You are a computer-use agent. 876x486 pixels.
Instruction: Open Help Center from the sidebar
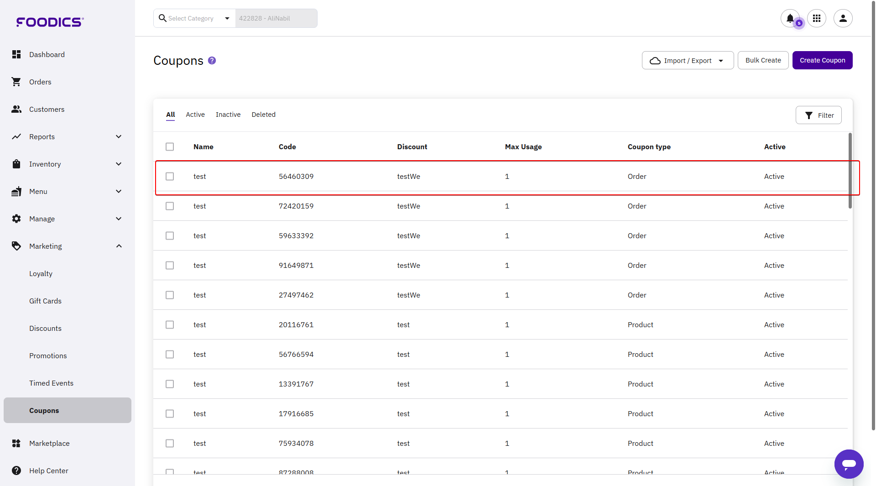(x=48, y=470)
